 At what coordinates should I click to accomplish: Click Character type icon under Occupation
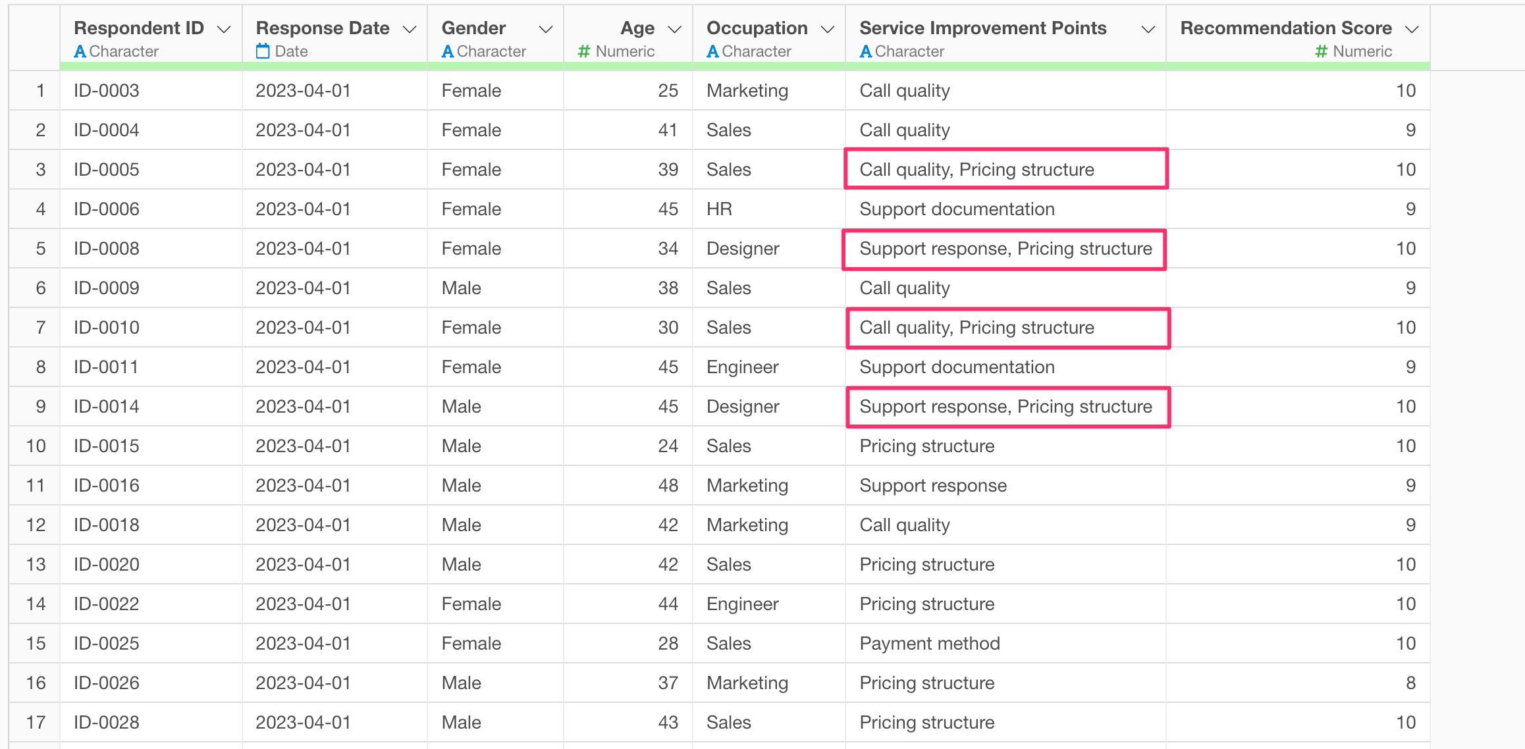pyautogui.click(x=712, y=51)
